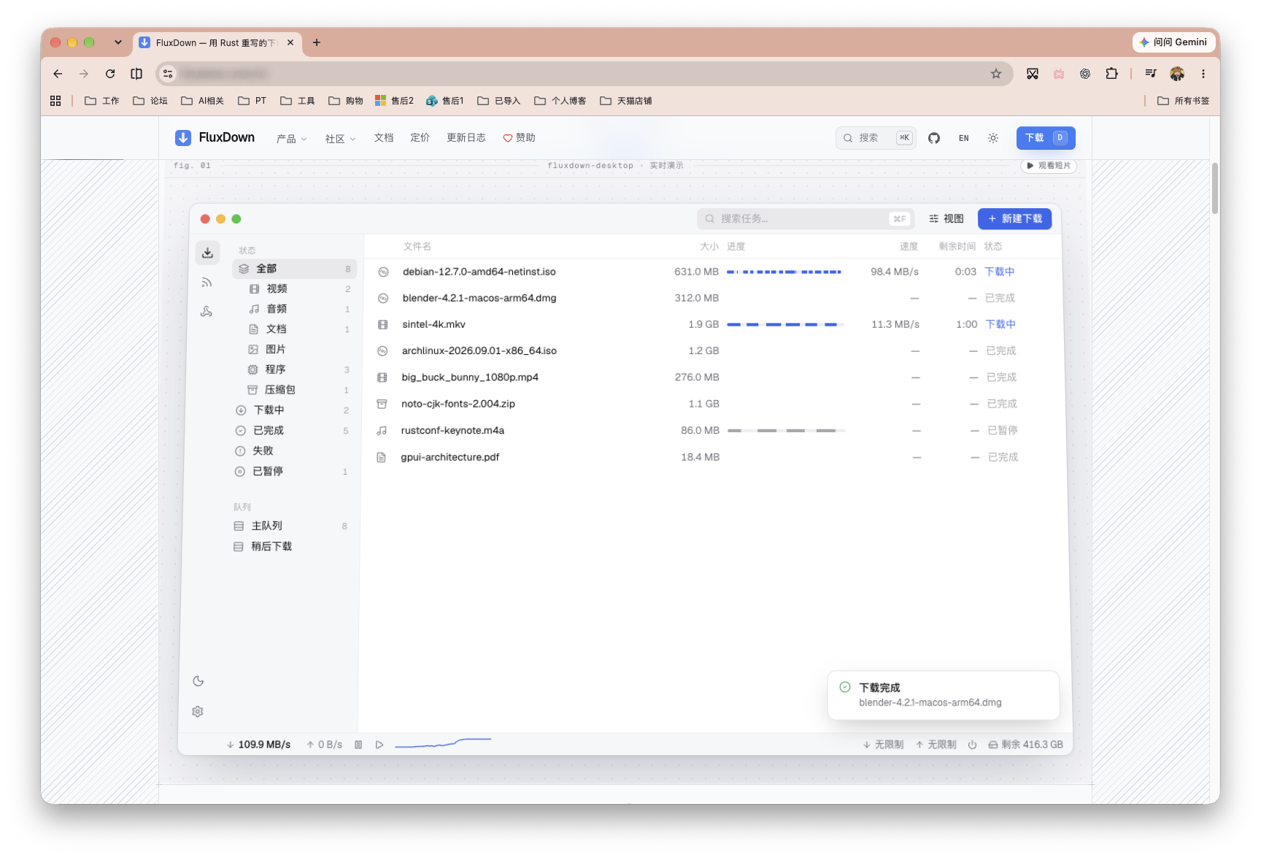Focus the 搜索任务 search field
The image size is (1261, 858).
(x=805, y=218)
